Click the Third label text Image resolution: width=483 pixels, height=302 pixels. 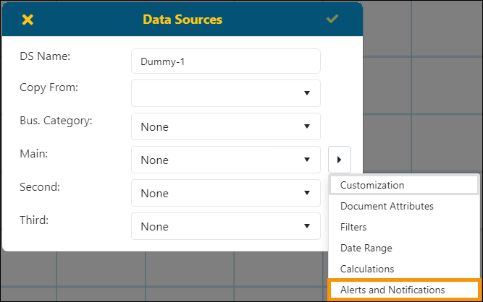(x=34, y=220)
